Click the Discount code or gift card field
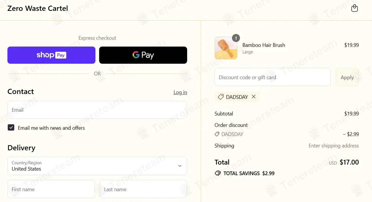 click(272, 77)
